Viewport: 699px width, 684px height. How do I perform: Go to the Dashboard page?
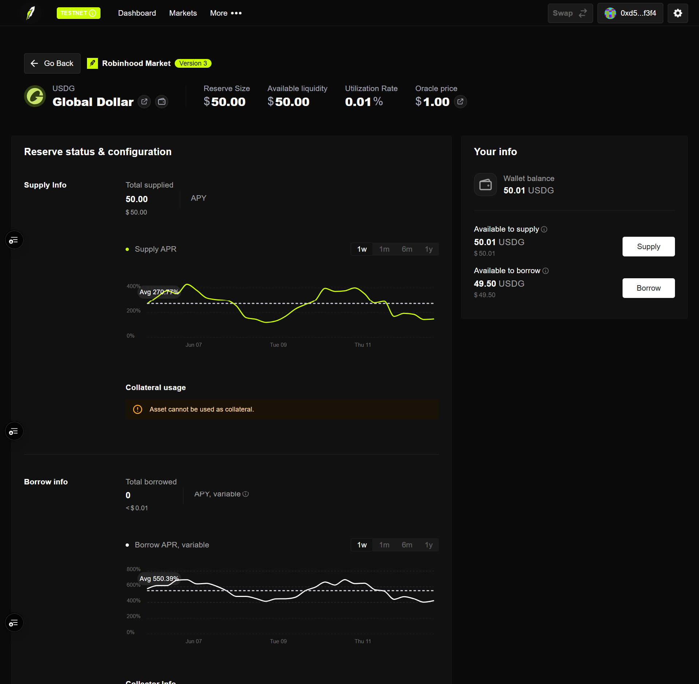tap(137, 13)
